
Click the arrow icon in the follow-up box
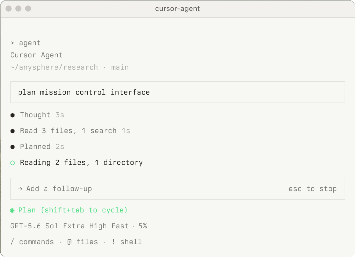tap(20, 189)
